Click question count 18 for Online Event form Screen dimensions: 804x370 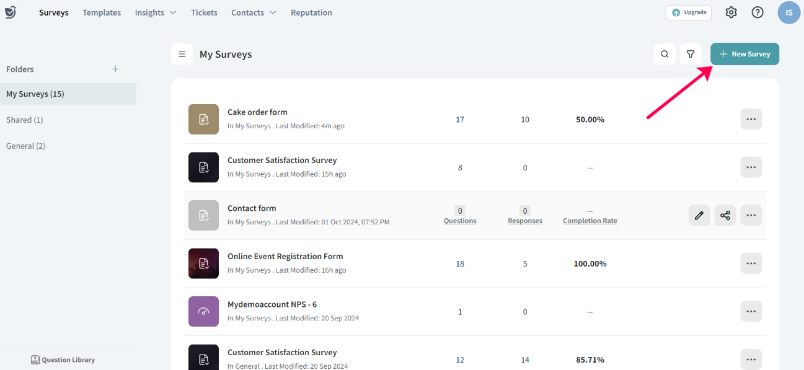460,263
